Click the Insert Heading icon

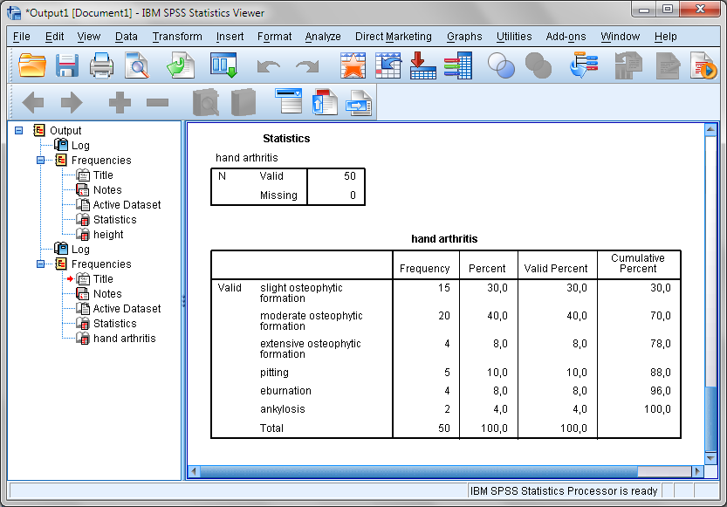[x=288, y=100]
